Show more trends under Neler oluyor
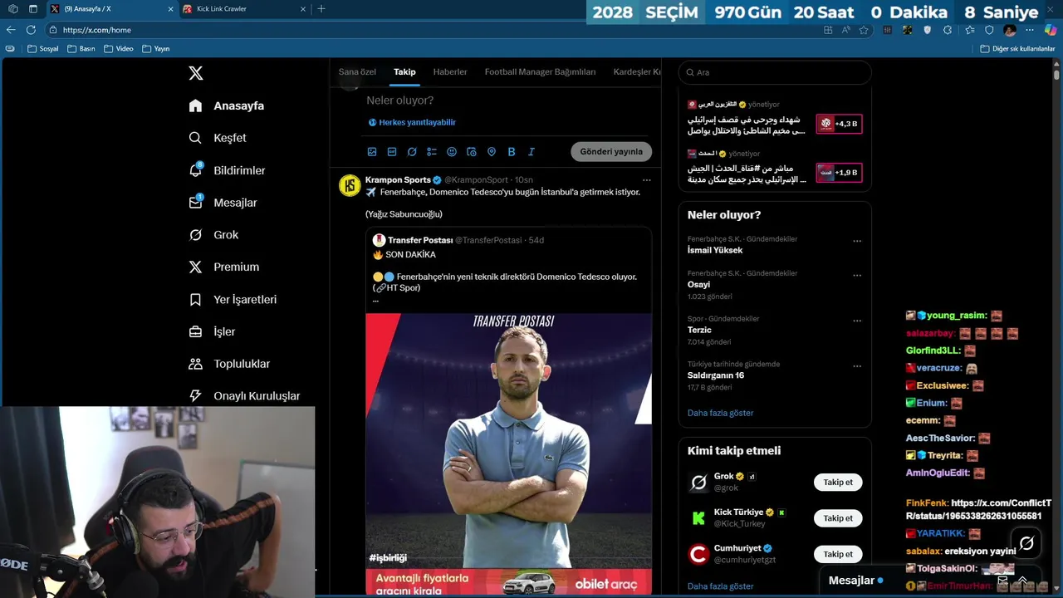 [720, 413]
